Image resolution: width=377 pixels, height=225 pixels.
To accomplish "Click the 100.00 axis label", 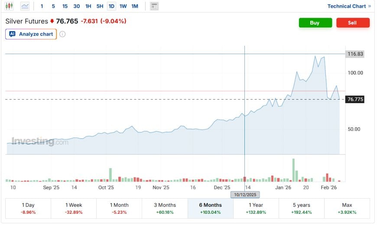I will point(355,73).
